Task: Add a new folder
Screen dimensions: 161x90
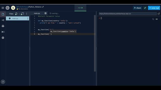Action: coord(22,14)
